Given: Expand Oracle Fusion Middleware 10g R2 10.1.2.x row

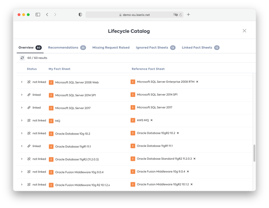Looking at the screenshot, I should tap(22, 185).
